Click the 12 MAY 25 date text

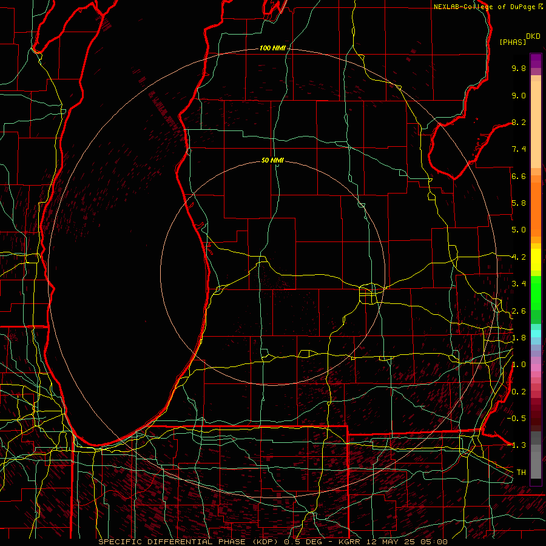392,542
